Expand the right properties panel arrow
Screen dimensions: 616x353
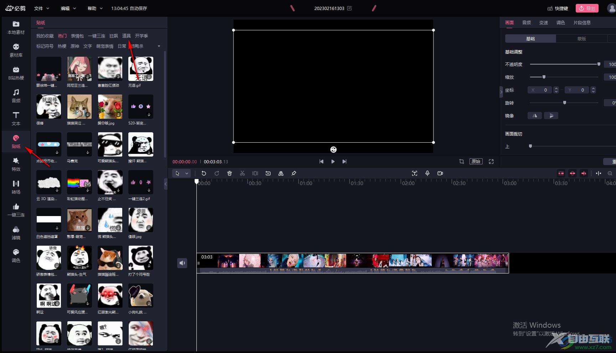501,92
